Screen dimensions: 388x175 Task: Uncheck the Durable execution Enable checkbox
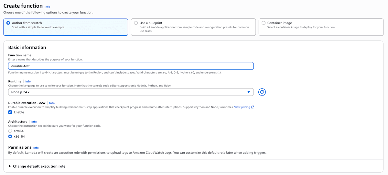10,112
